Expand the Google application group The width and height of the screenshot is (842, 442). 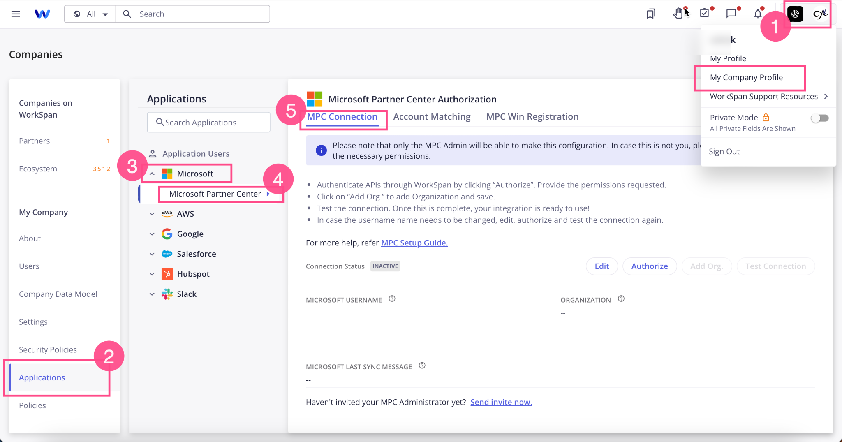click(x=152, y=234)
